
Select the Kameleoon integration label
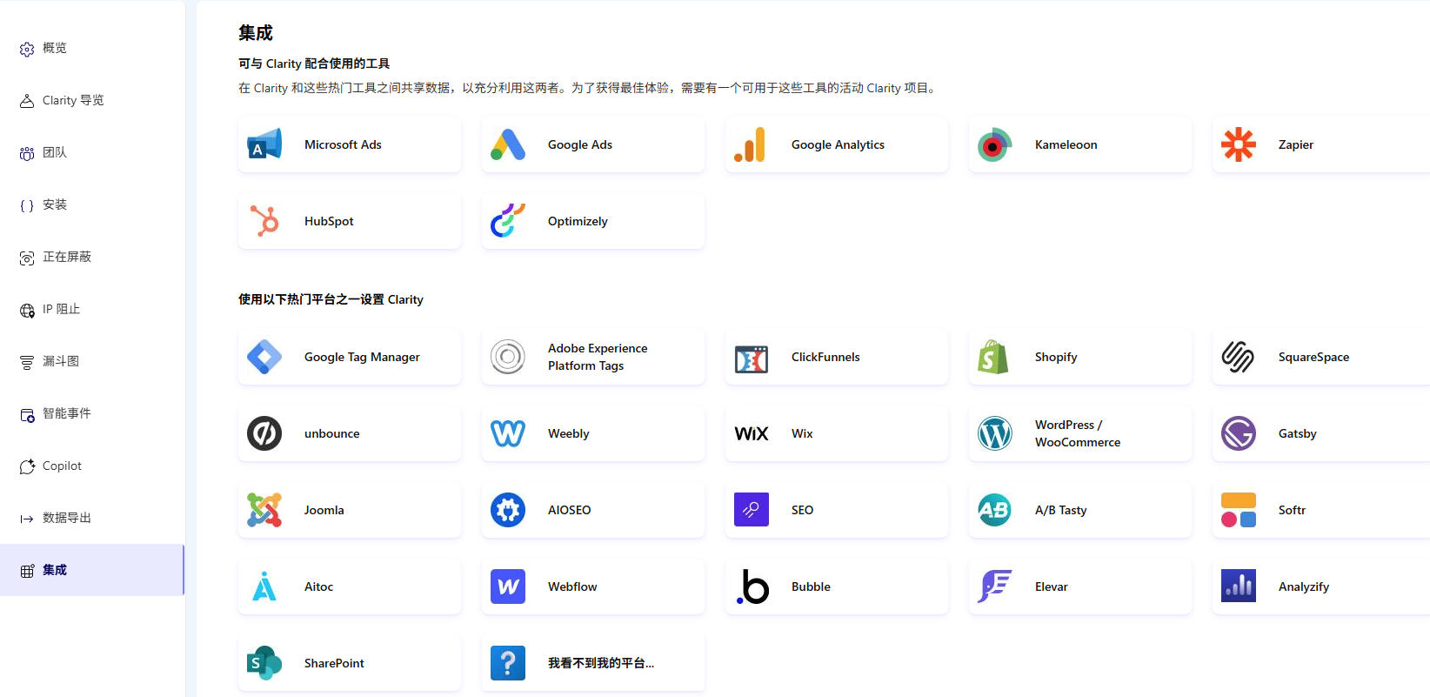(x=1066, y=144)
